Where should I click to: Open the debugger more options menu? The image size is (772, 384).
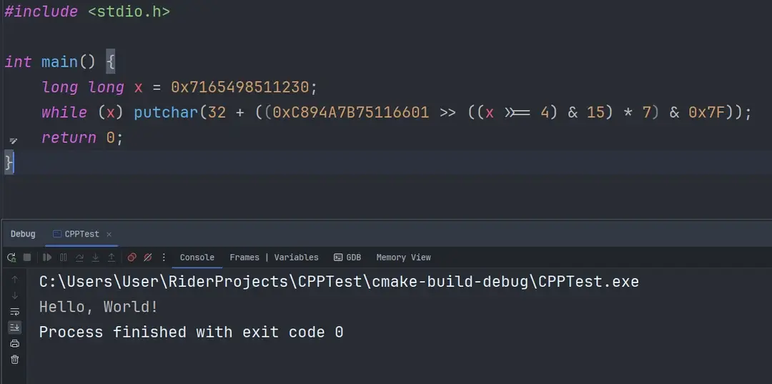(164, 257)
